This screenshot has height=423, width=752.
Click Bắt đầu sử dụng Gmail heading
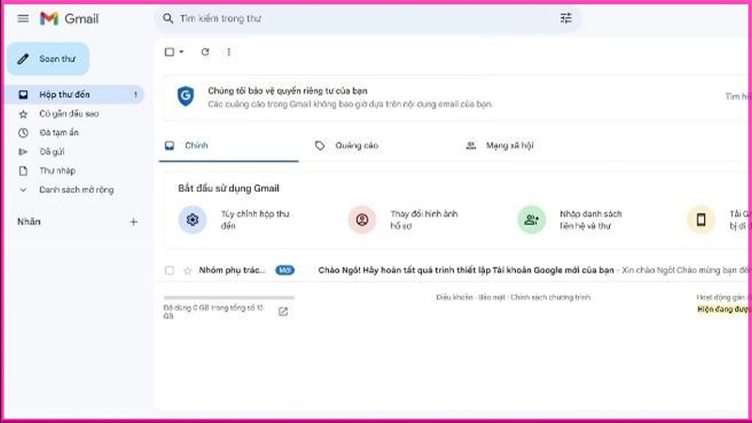pos(228,189)
